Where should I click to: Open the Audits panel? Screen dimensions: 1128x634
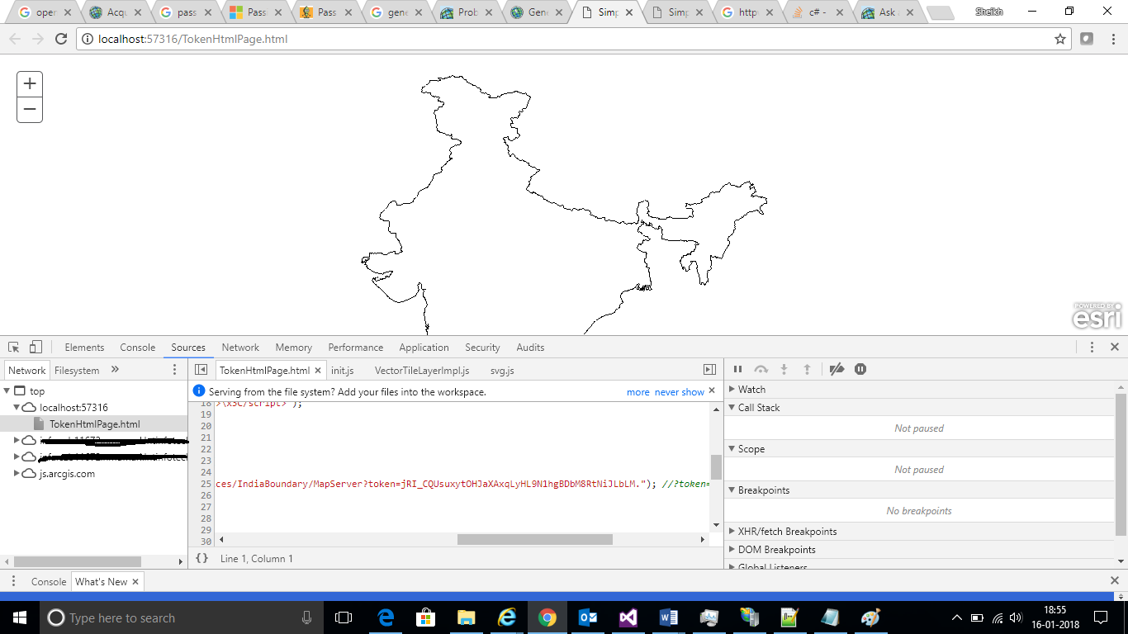pyautogui.click(x=530, y=348)
